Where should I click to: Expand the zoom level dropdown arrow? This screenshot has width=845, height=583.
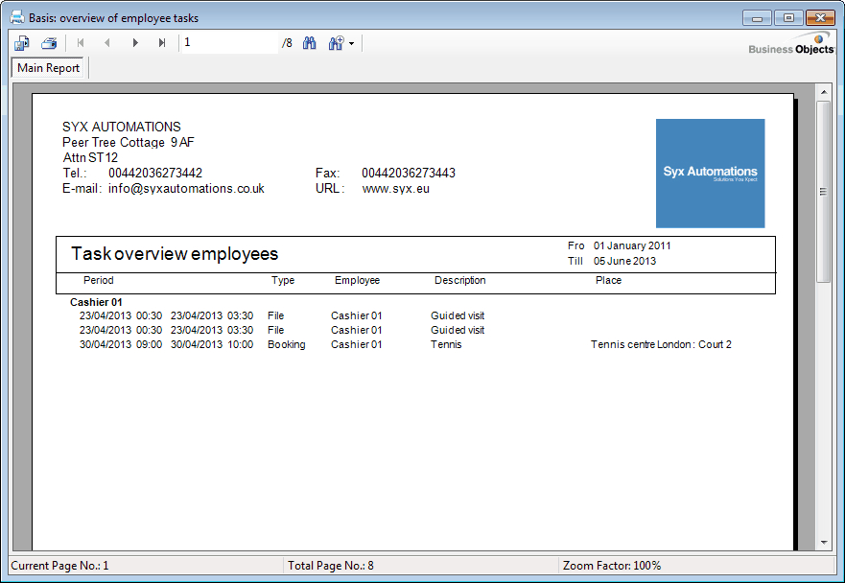click(352, 44)
